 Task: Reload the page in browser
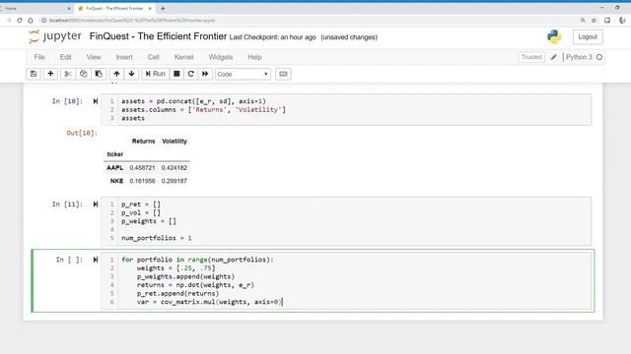[x=20, y=20]
